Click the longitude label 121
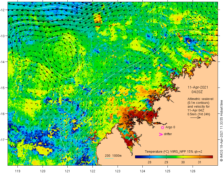223x173 pixels. tap(68, 171)
